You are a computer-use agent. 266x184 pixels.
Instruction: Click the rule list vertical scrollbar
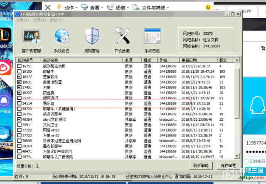(237, 112)
